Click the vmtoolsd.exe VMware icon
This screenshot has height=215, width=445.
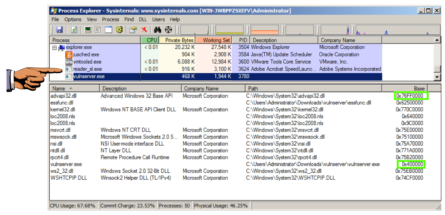pyautogui.click(x=69, y=62)
